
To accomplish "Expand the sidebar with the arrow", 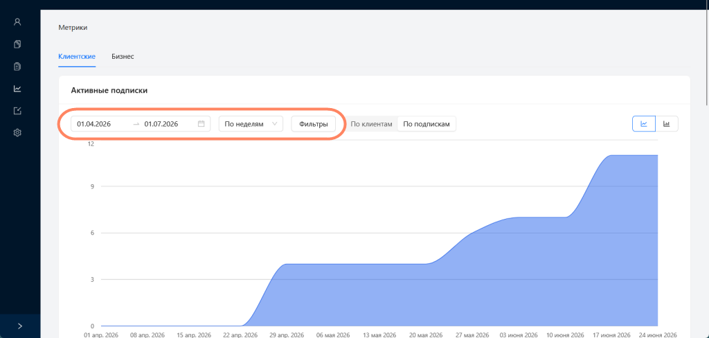I will (20, 326).
